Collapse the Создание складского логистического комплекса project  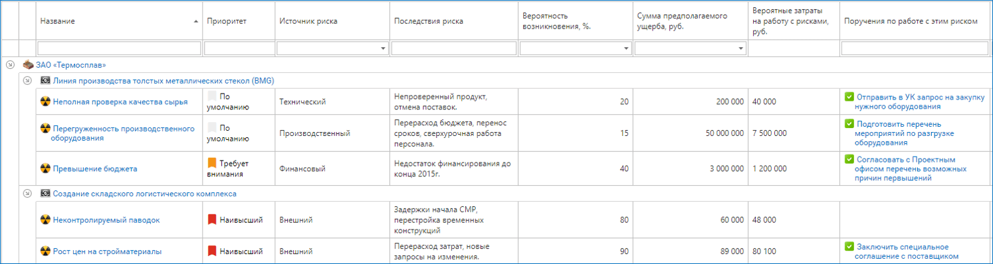click(x=27, y=194)
